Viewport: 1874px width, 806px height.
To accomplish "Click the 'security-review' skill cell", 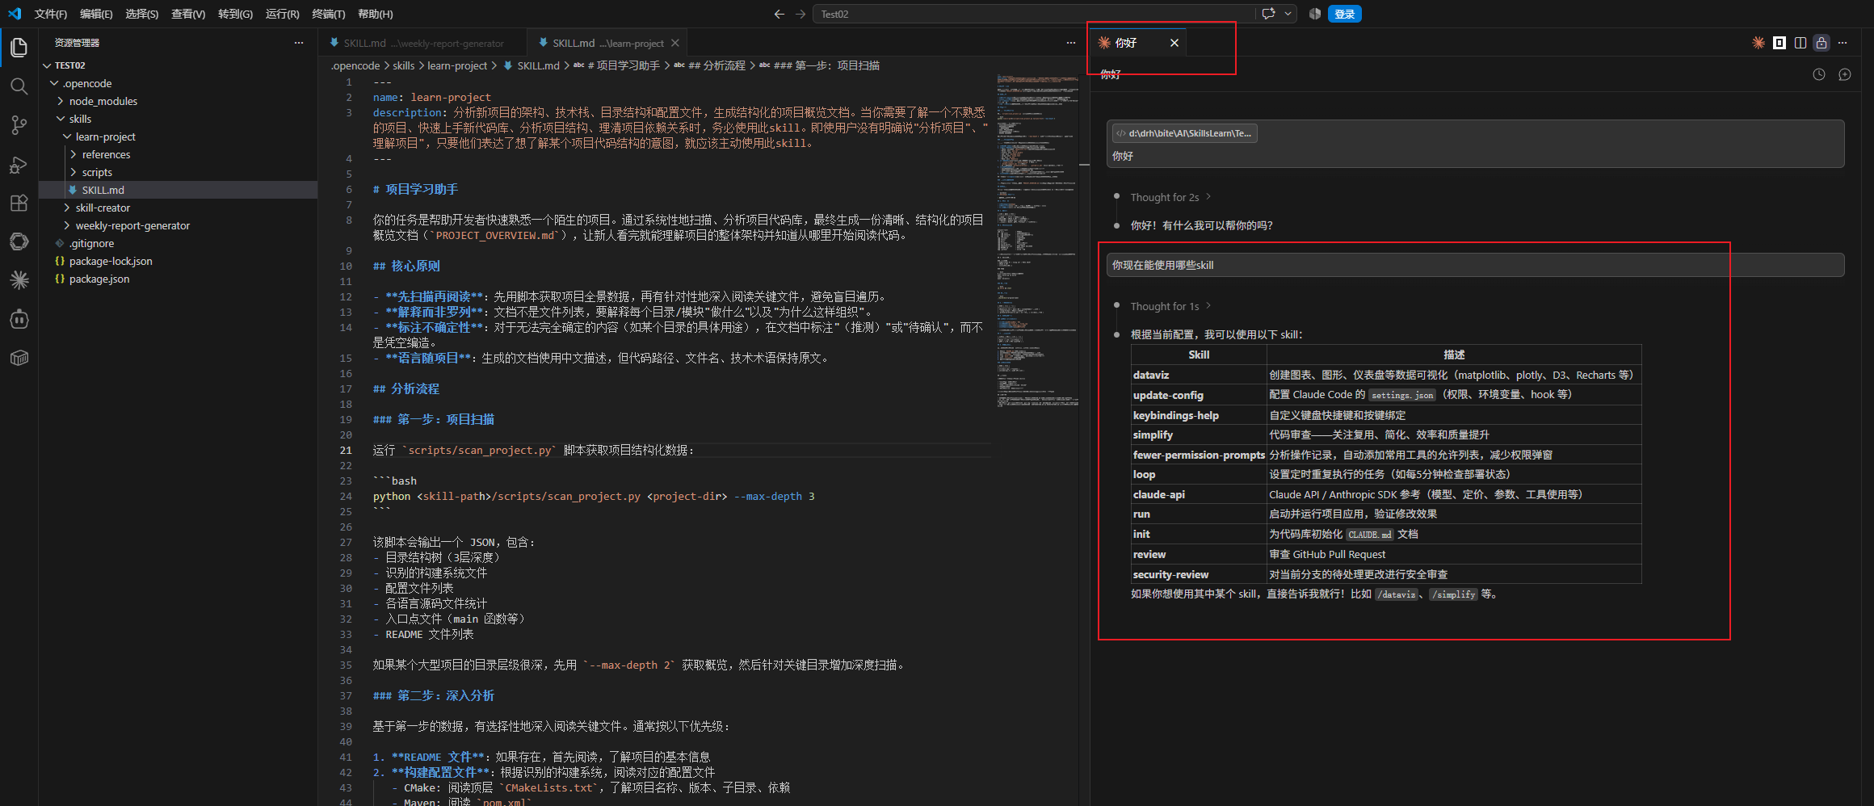I will [x=1199, y=574].
